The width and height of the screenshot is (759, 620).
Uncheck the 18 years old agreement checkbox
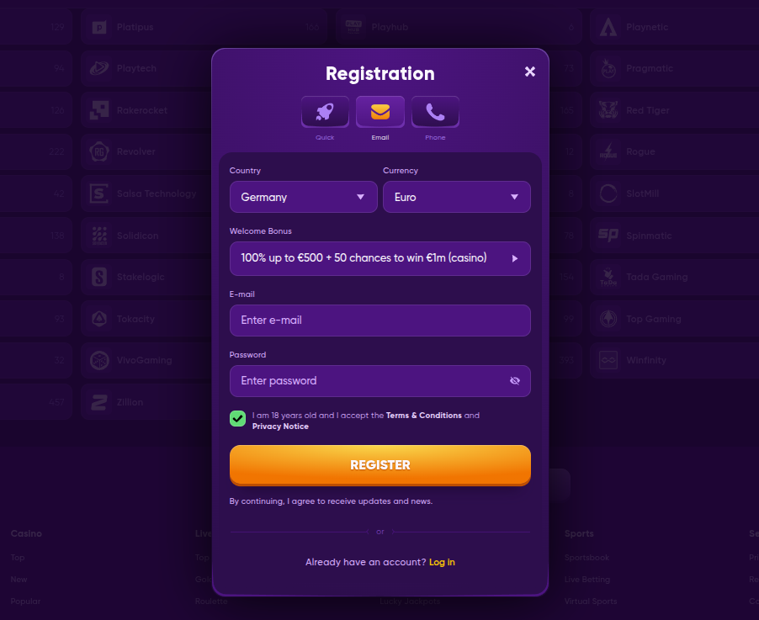[x=237, y=419]
